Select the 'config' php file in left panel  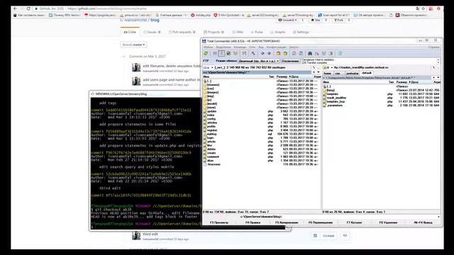(x=211, y=119)
